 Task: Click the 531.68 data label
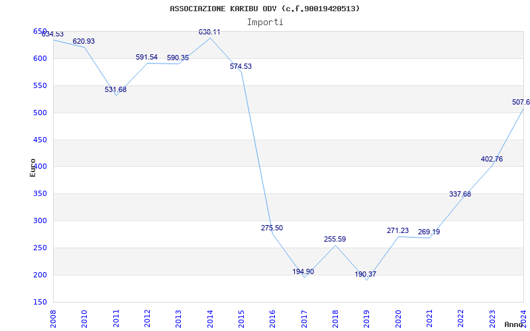click(x=115, y=89)
